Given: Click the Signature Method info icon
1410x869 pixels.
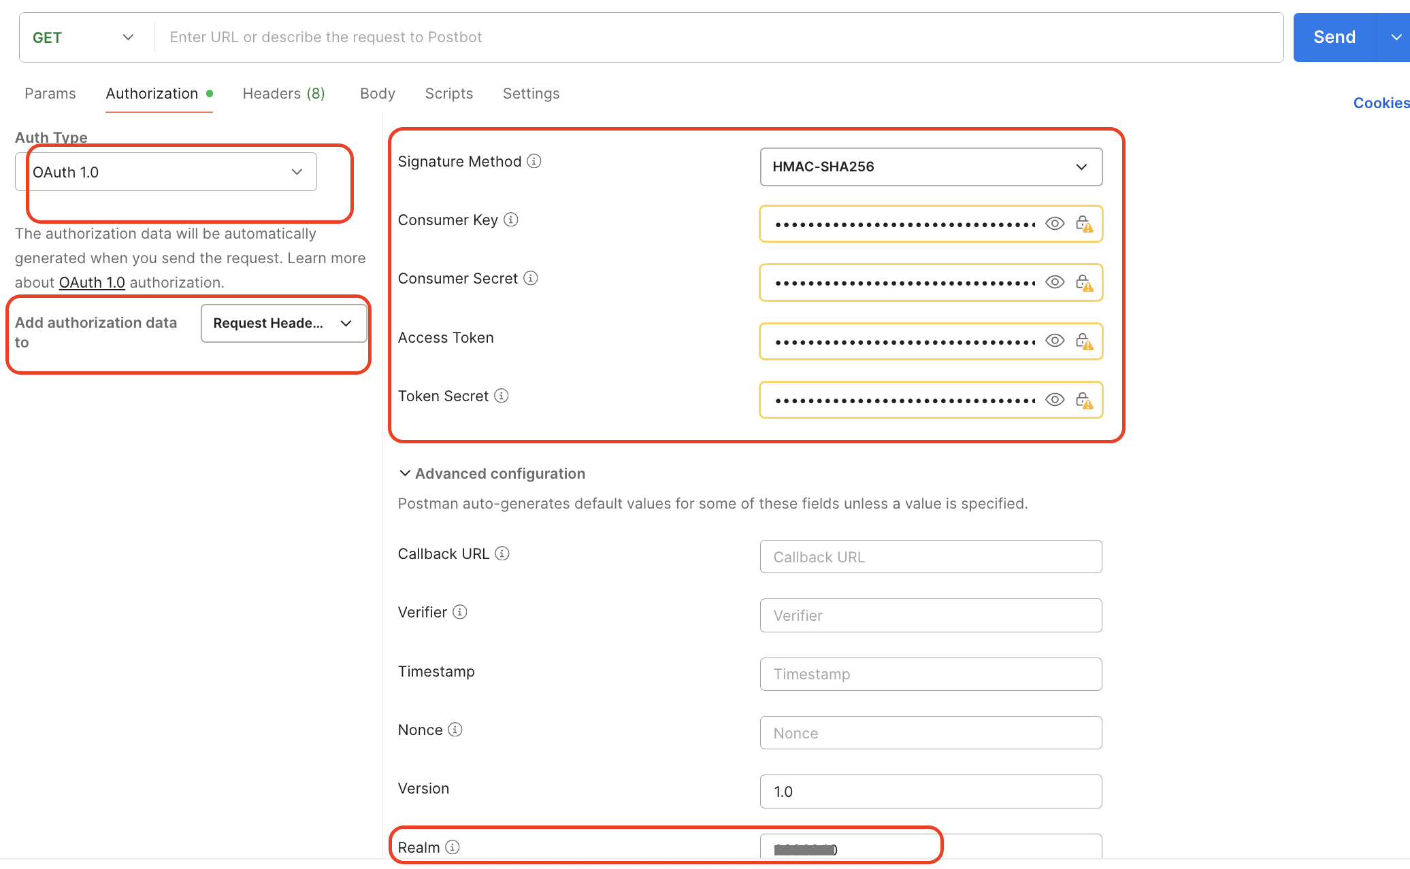Looking at the screenshot, I should coord(534,161).
